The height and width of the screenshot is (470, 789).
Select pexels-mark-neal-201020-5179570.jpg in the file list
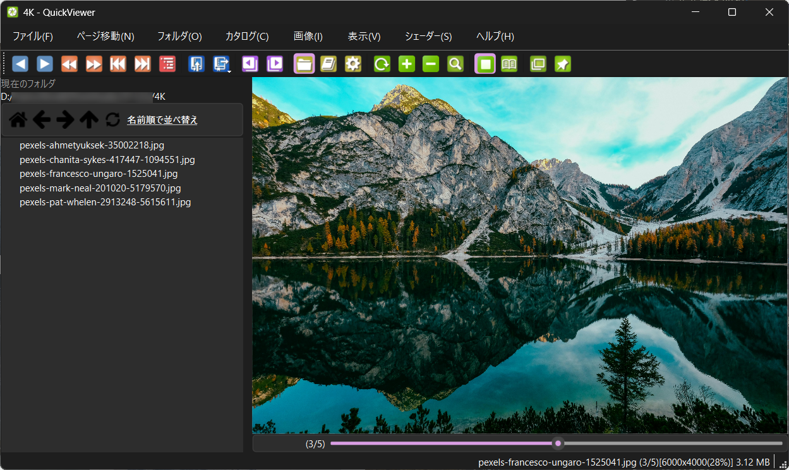[x=100, y=188]
